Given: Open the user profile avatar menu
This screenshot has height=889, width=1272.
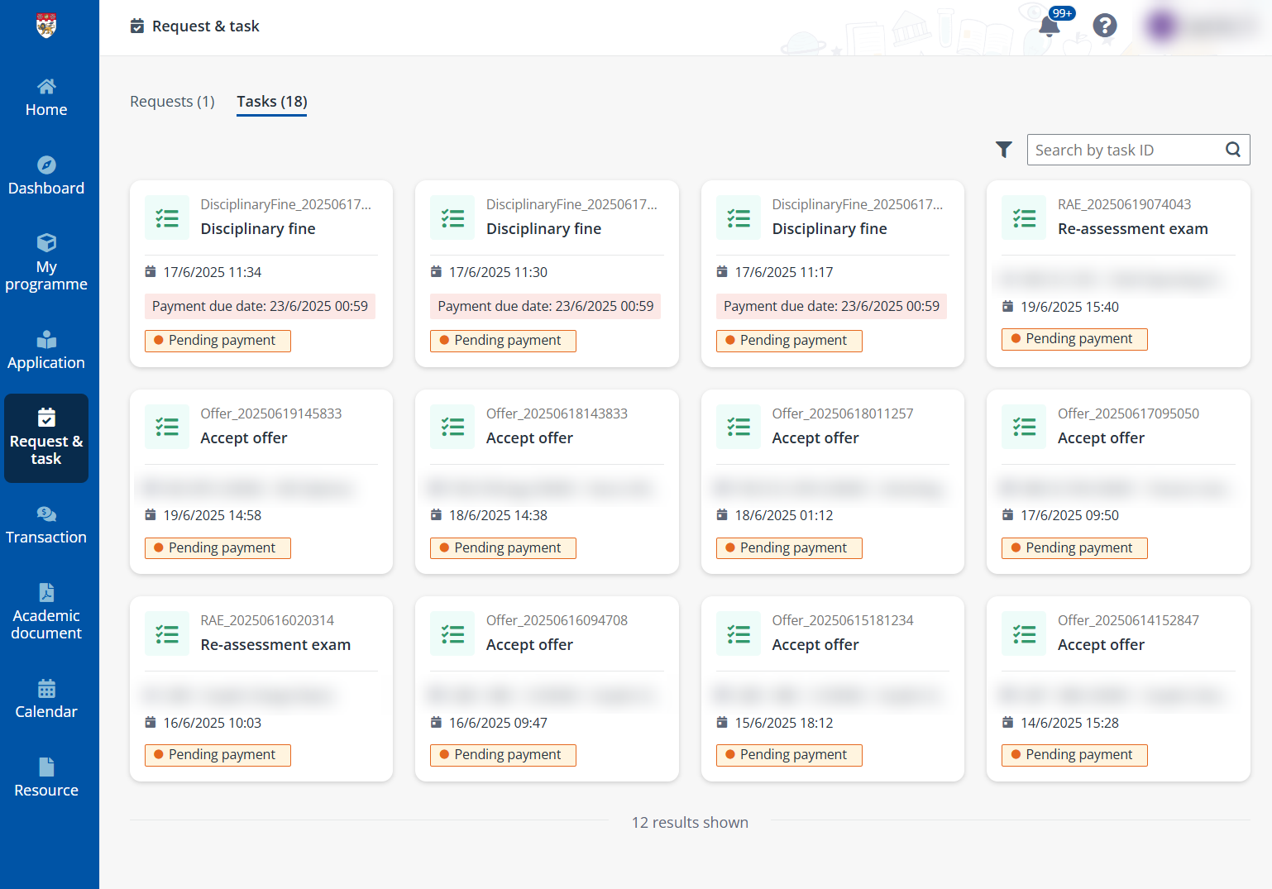Looking at the screenshot, I should tap(1160, 26).
